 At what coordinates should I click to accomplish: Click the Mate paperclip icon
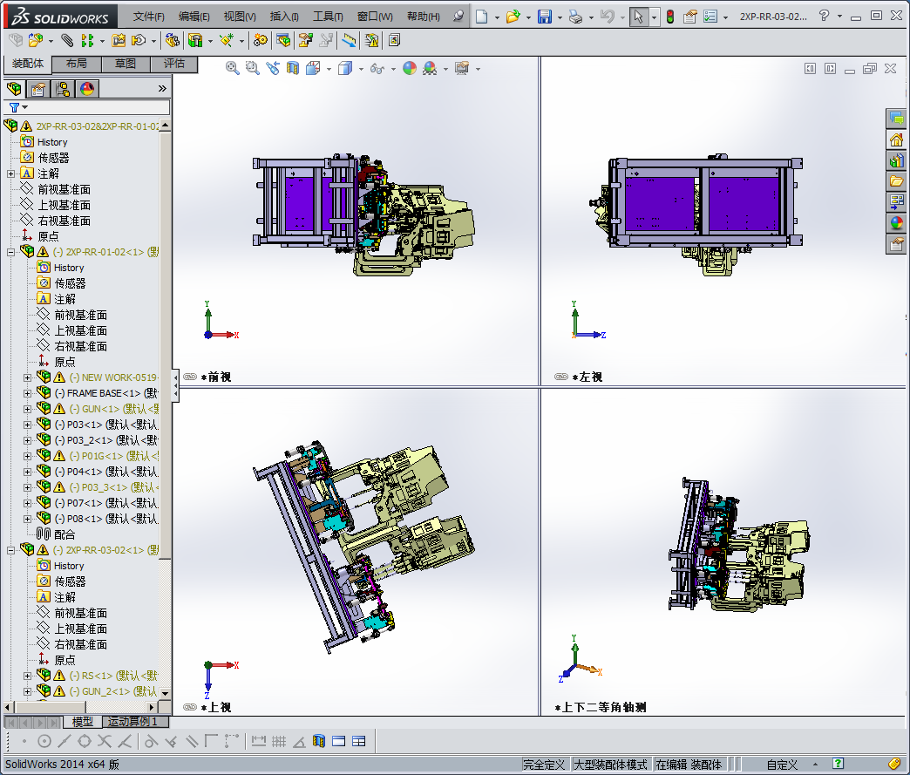tap(67, 40)
